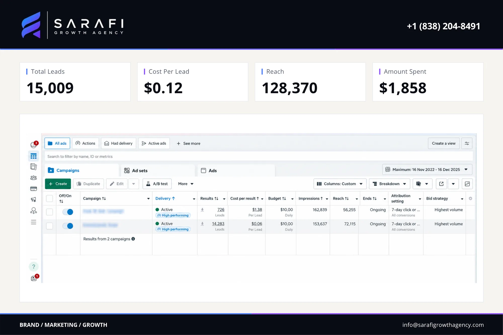The height and width of the screenshot is (335, 503).
Task: Click the Duplicate button
Action: coord(88,184)
